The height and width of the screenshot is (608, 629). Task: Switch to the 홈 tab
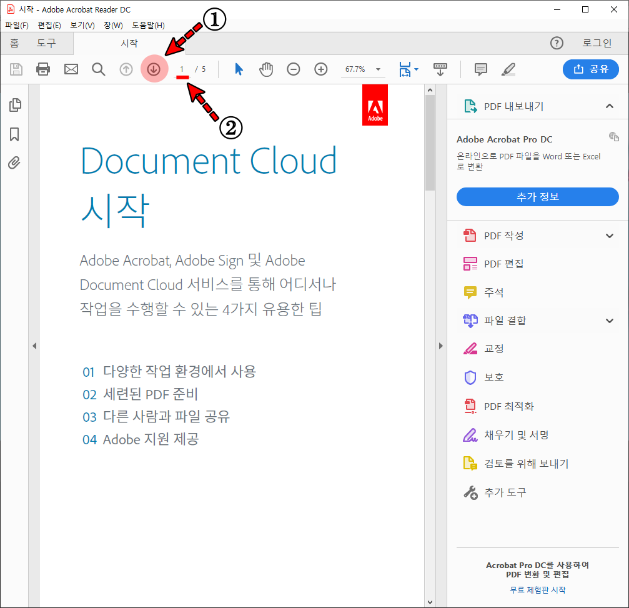pyautogui.click(x=14, y=43)
